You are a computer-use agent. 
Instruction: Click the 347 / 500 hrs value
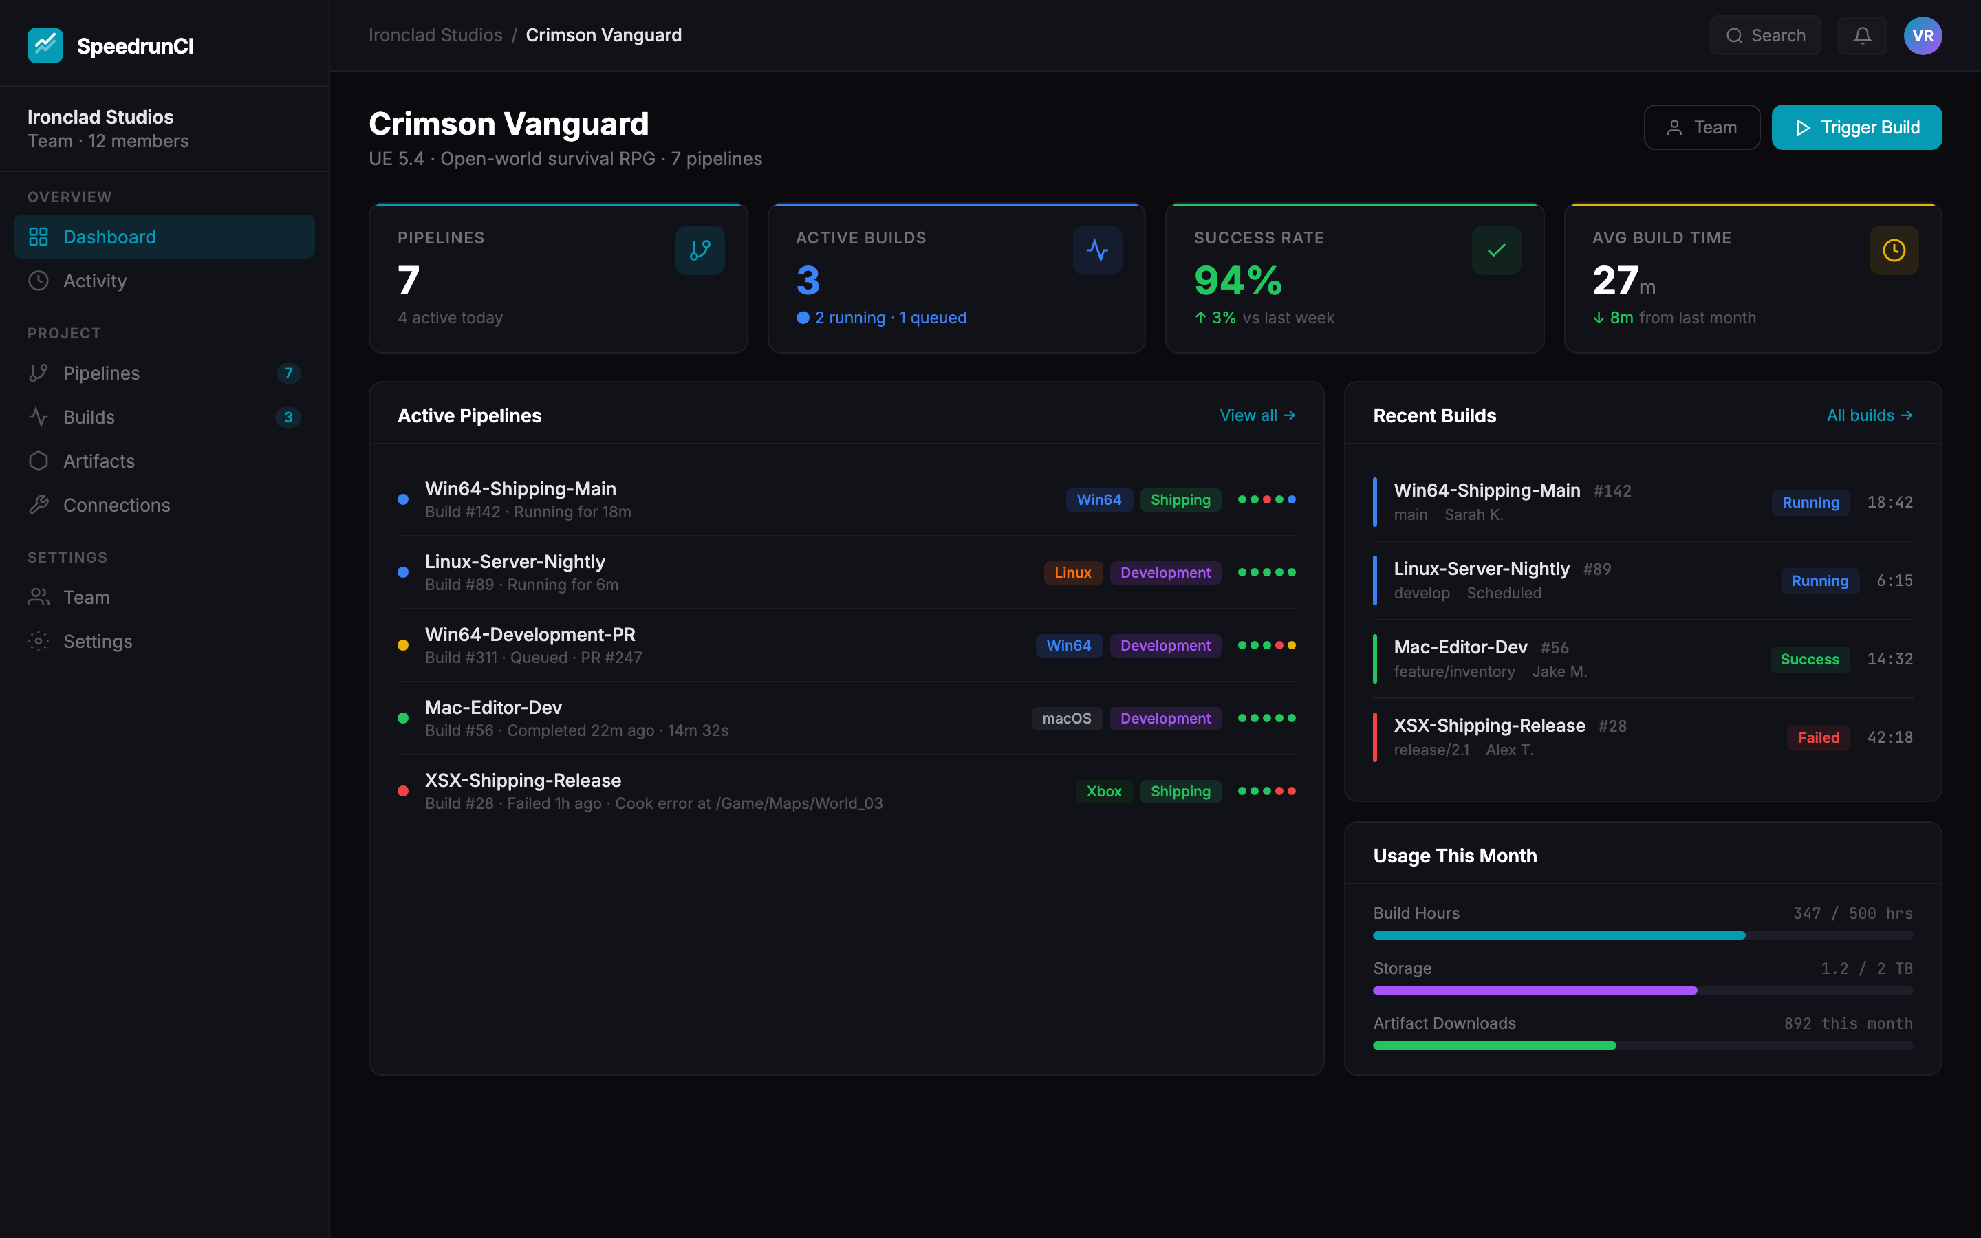click(1853, 913)
